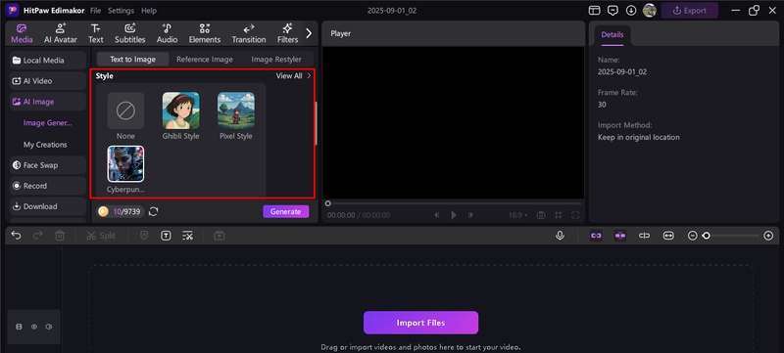Screen dimensions: 784x353
Task: Select Download in sidebar
Action: point(48,206)
